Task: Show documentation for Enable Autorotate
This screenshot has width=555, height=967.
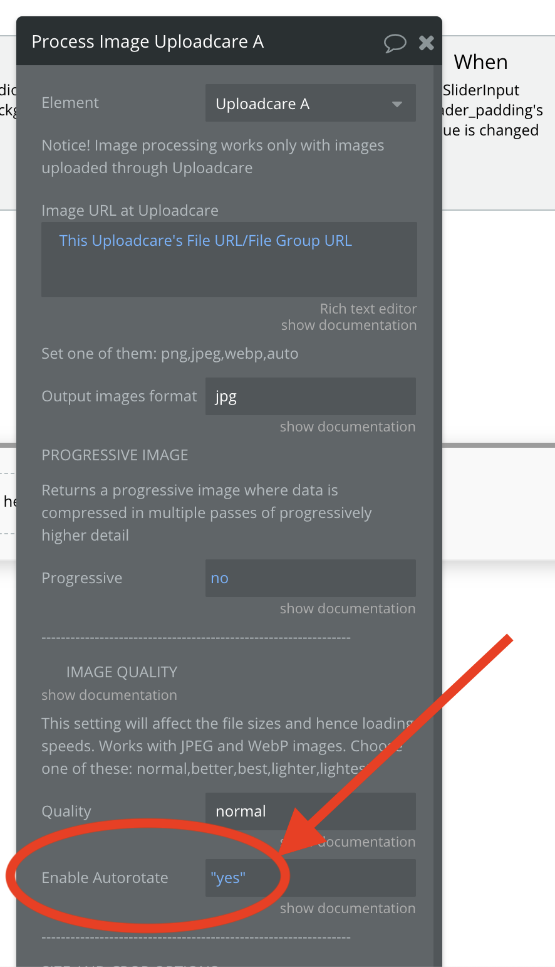Action: [x=348, y=908]
